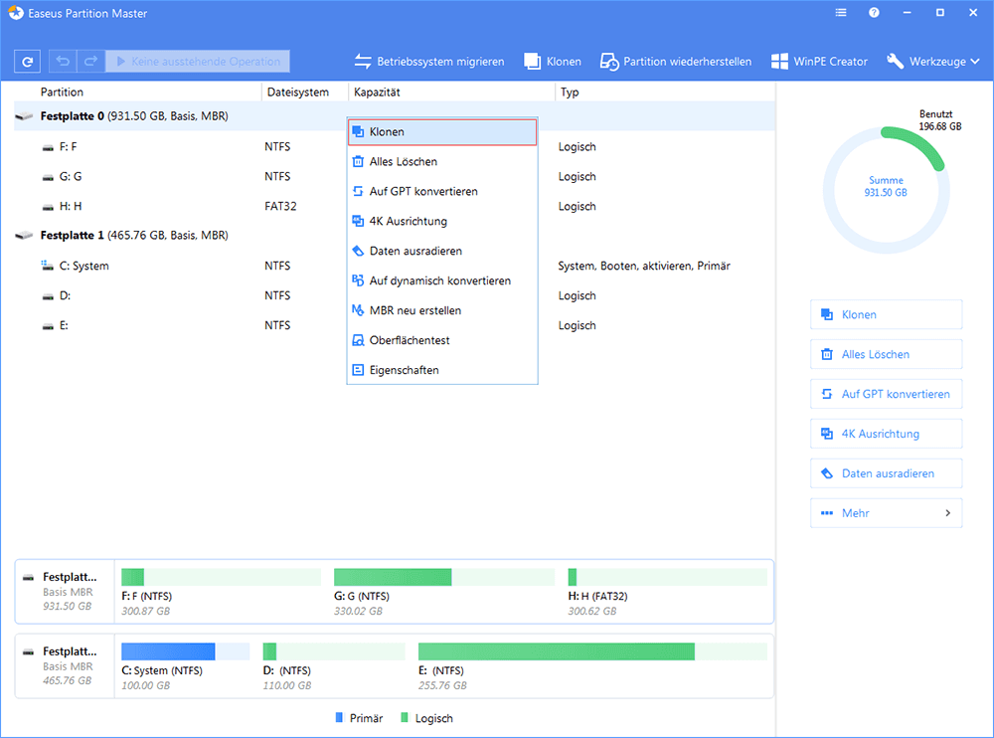
Task: Select the Festplatte 1 row in partition list
Action: point(395,236)
